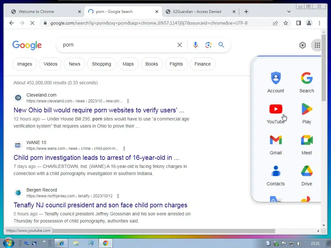Open Contacts from apps panel

[x=276, y=175]
